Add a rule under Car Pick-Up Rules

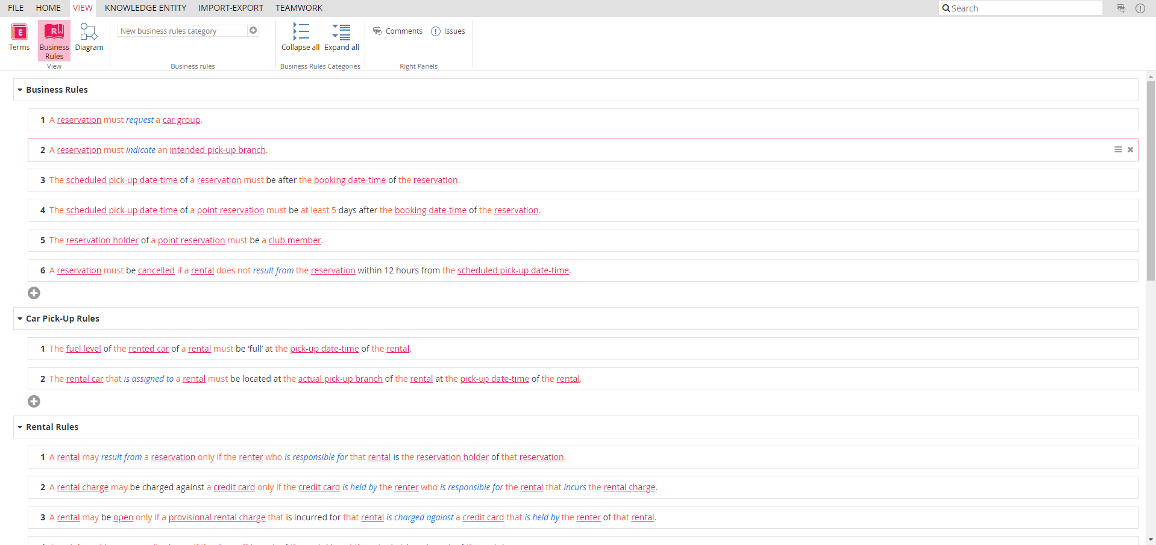(34, 401)
